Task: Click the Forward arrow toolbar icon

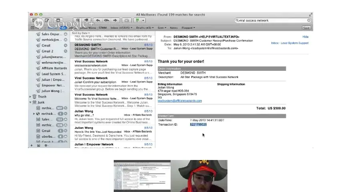Action: click(x=115, y=20)
